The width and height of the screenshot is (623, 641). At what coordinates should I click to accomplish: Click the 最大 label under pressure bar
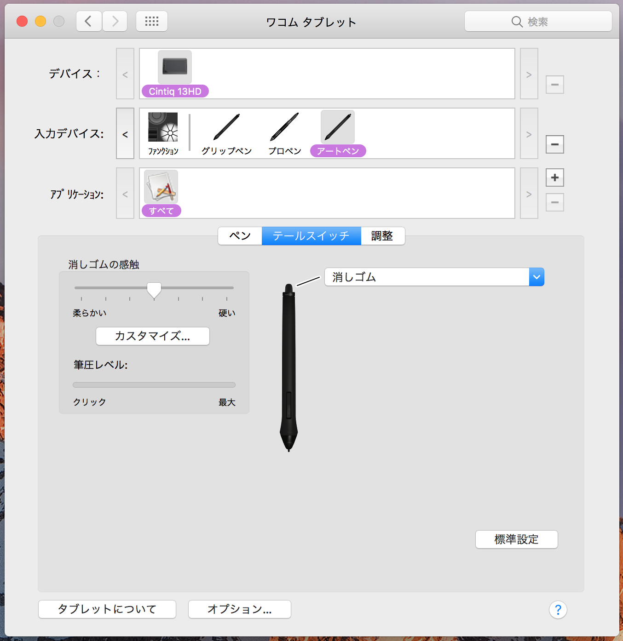(227, 402)
